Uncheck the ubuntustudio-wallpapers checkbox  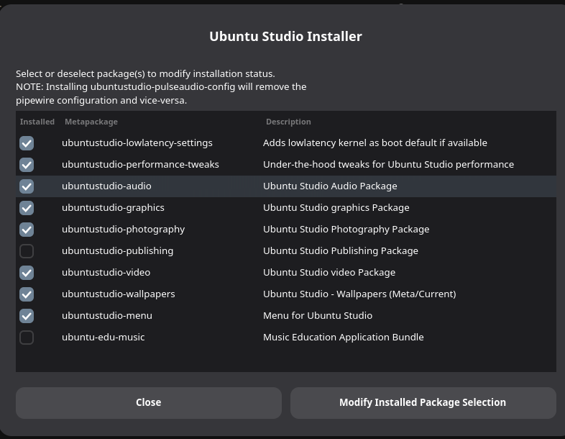27,294
